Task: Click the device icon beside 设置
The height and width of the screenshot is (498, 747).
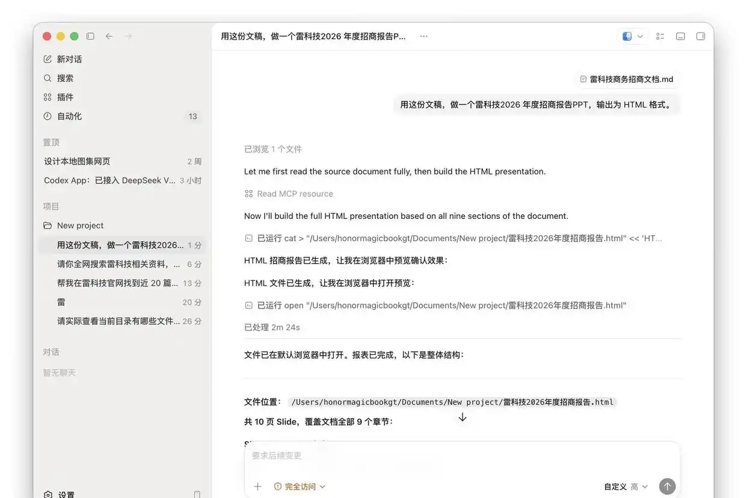Action: click(197, 494)
